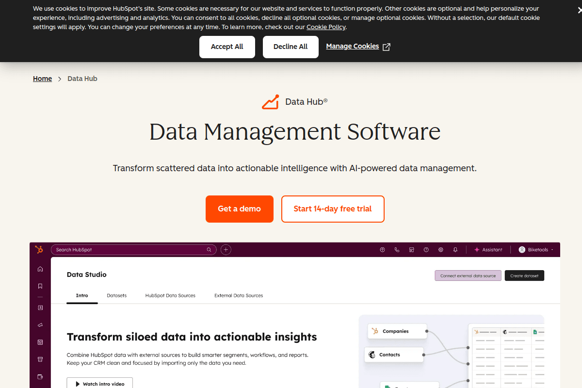Click the sprocket icon on the Companies node
The height and width of the screenshot is (388, 582).
click(x=375, y=331)
